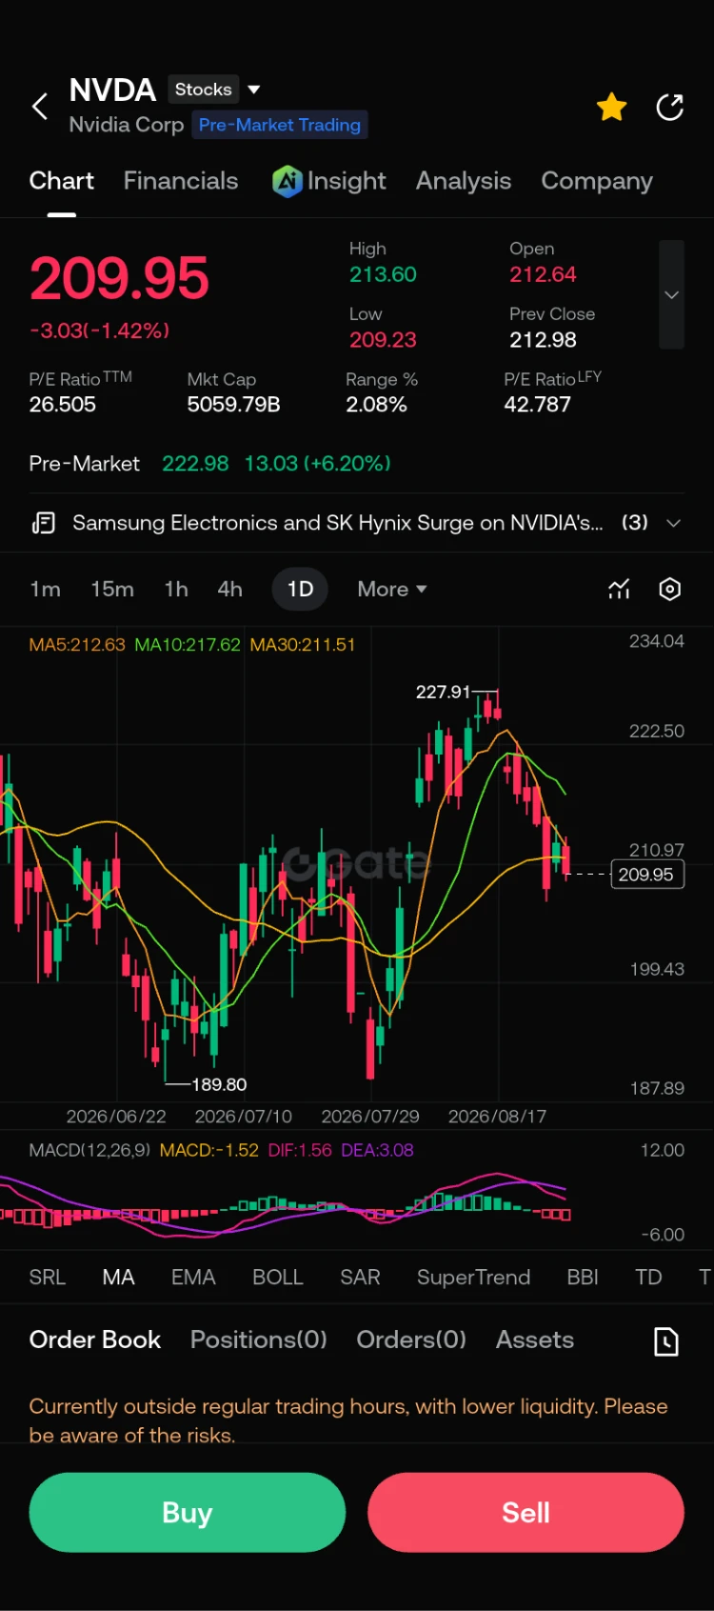The height and width of the screenshot is (1611, 714).
Task: Tap the Pre-Market 222.98 price
Action: [x=195, y=464]
